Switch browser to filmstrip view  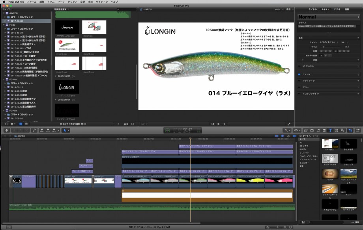(21, 124)
